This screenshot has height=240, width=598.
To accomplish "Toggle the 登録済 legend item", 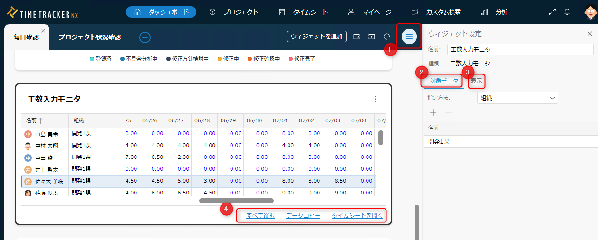I will (100, 59).
